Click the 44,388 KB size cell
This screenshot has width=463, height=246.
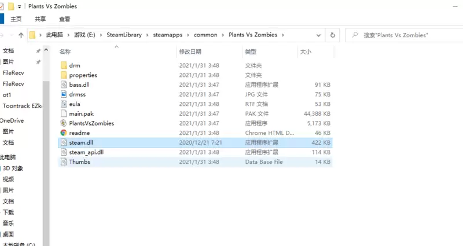point(317,113)
